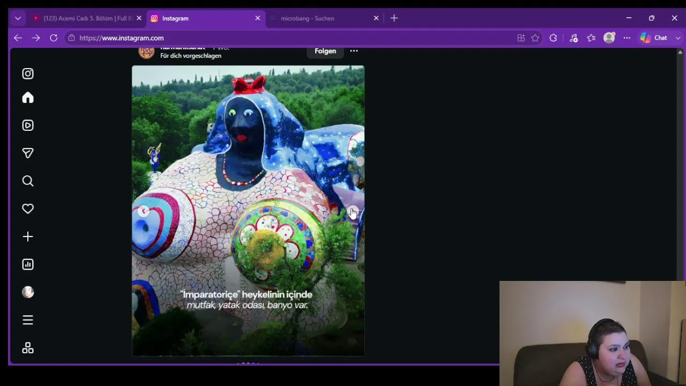686x386 pixels.
Task: Open notifications heart icon
Action: pyautogui.click(x=28, y=209)
